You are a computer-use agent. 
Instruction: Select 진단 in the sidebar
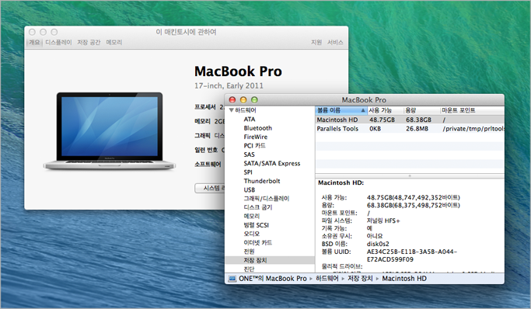[x=249, y=269]
